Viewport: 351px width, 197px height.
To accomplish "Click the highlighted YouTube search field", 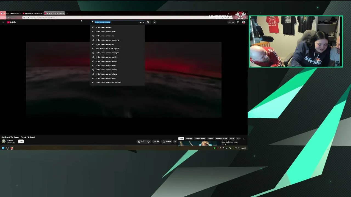I will (x=117, y=22).
